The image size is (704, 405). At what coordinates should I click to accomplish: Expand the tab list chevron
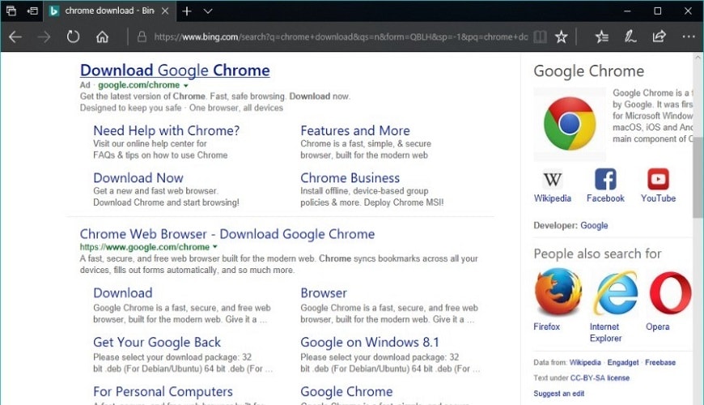click(208, 11)
